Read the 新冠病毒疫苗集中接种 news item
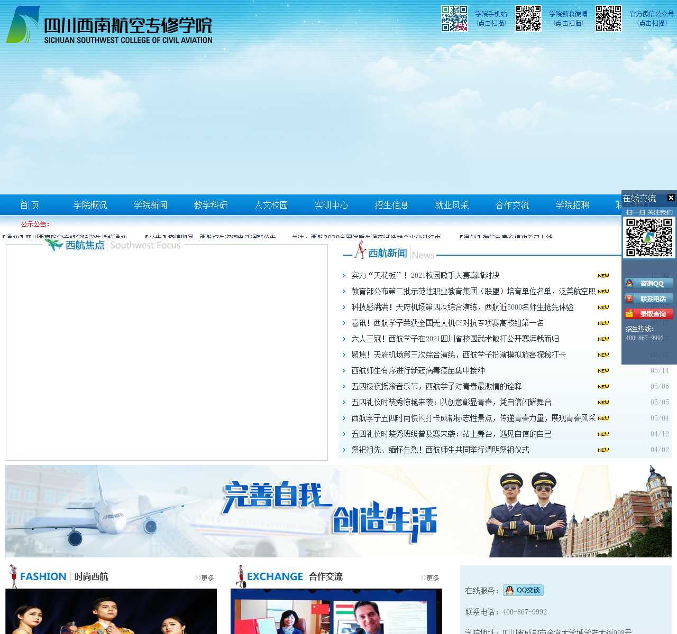 [418, 370]
